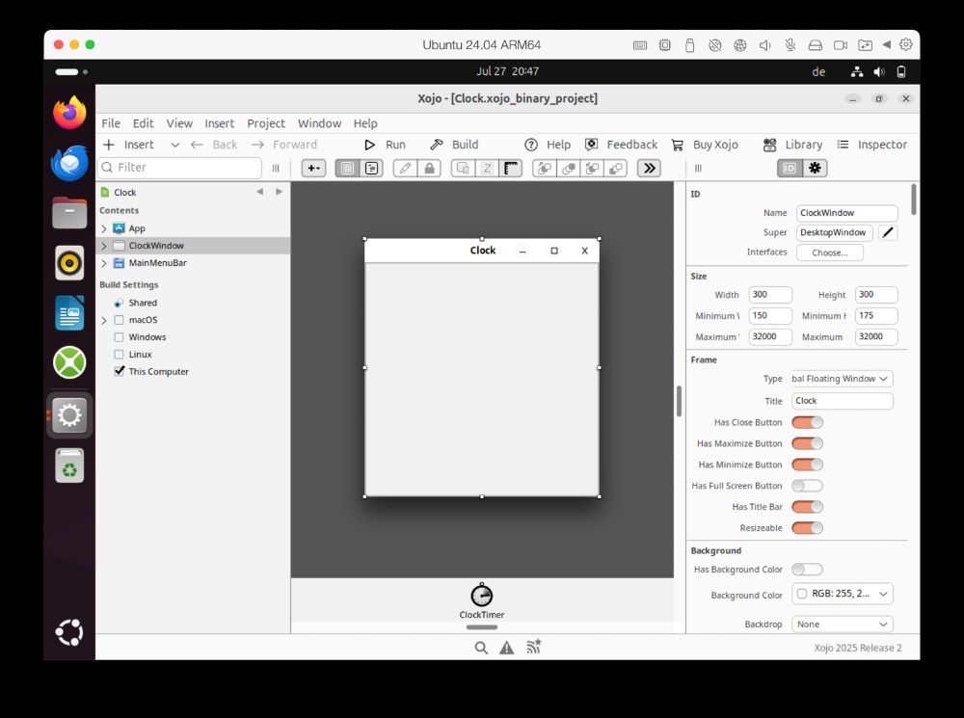
Task: Open the Insert menu in the menu bar
Action: [220, 123]
